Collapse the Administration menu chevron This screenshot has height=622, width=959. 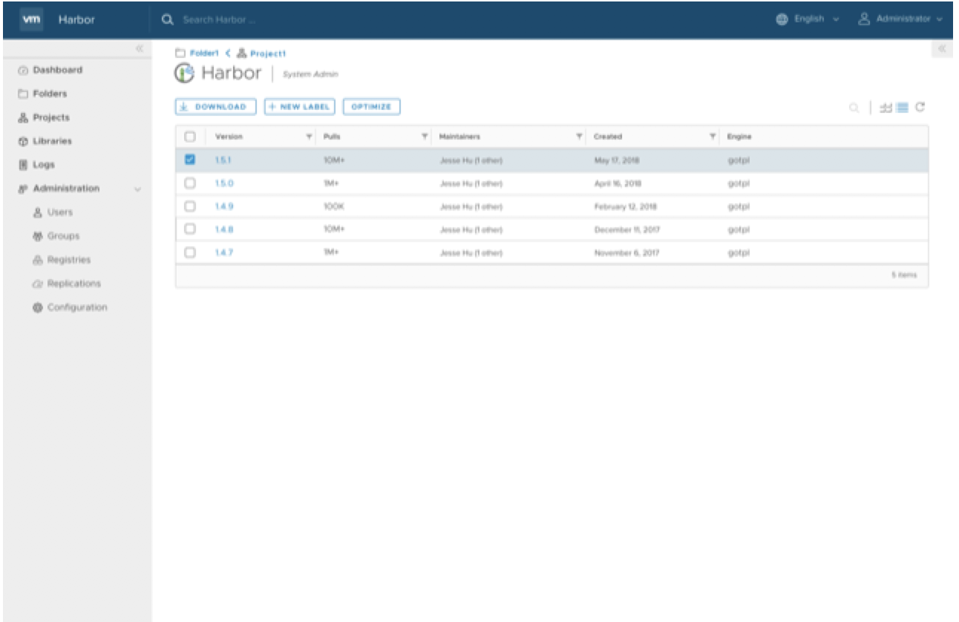coord(137,190)
